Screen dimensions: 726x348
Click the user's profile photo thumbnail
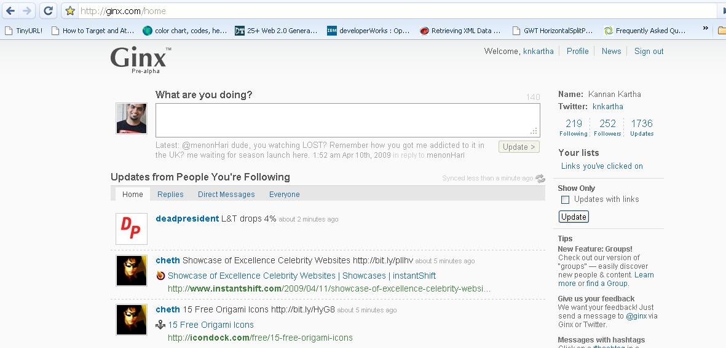132,118
